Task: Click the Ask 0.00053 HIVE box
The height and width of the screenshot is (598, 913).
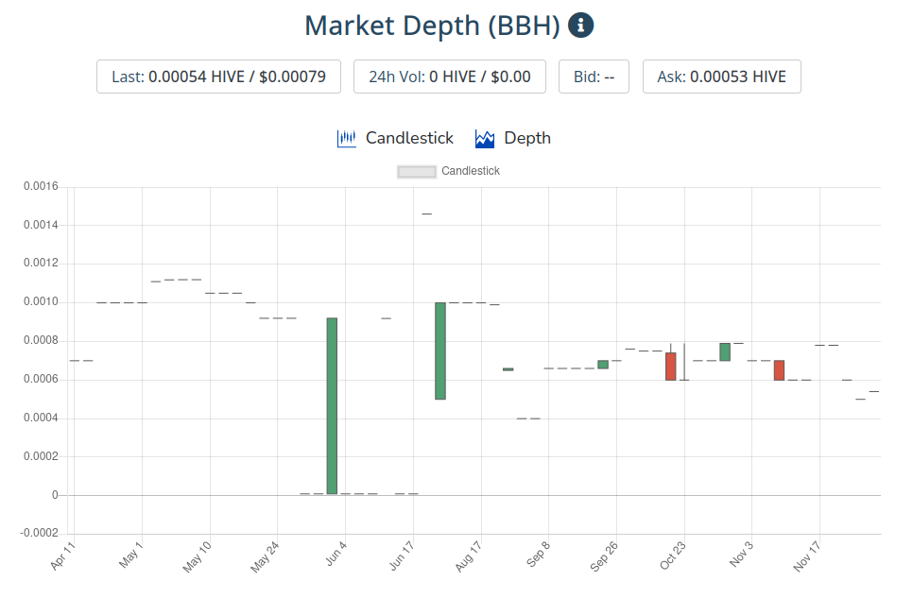Action: (x=722, y=77)
